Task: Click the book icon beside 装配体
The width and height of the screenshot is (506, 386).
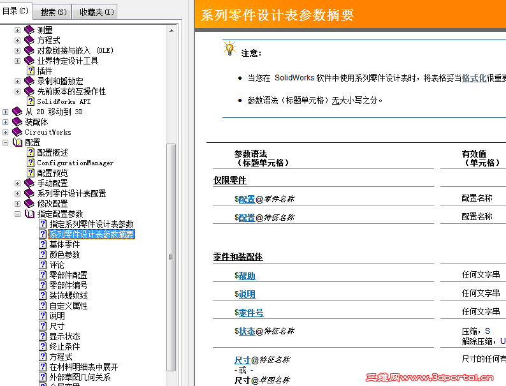Action: pyautogui.click(x=17, y=122)
